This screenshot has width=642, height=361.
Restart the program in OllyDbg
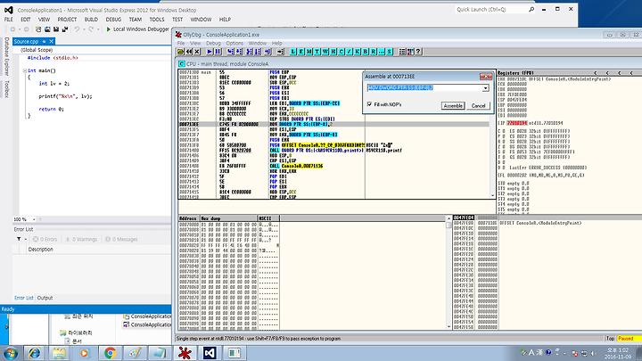(x=189, y=52)
